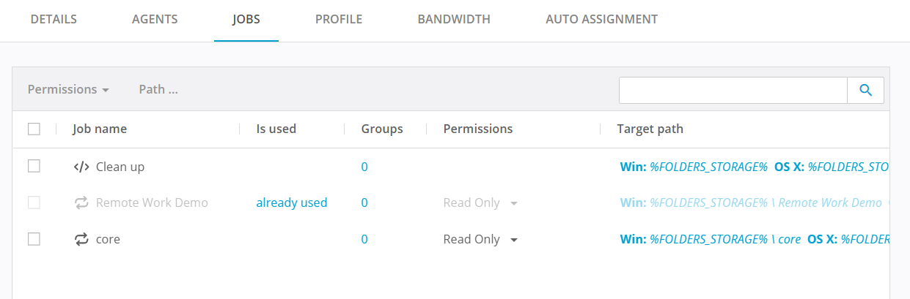The image size is (910, 299).
Task: Focus the jobs search input field
Action: [x=733, y=90]
